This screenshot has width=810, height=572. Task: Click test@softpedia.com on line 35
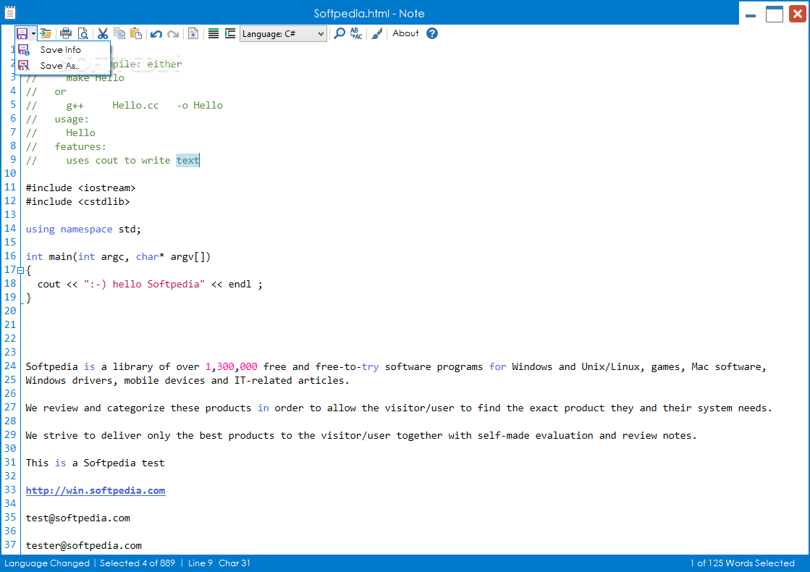tap(78, 518)
